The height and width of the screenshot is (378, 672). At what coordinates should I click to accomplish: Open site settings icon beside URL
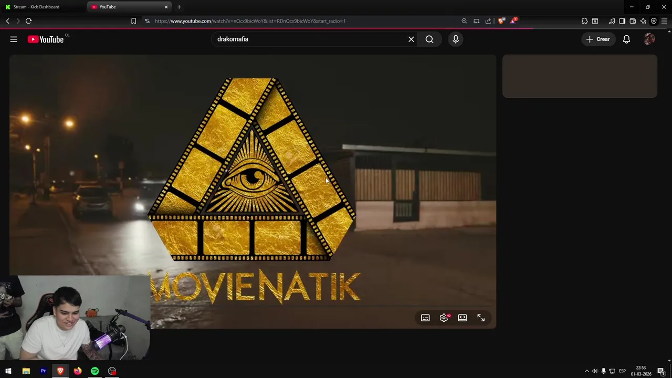pyautogui.click(x=147, y=21)
